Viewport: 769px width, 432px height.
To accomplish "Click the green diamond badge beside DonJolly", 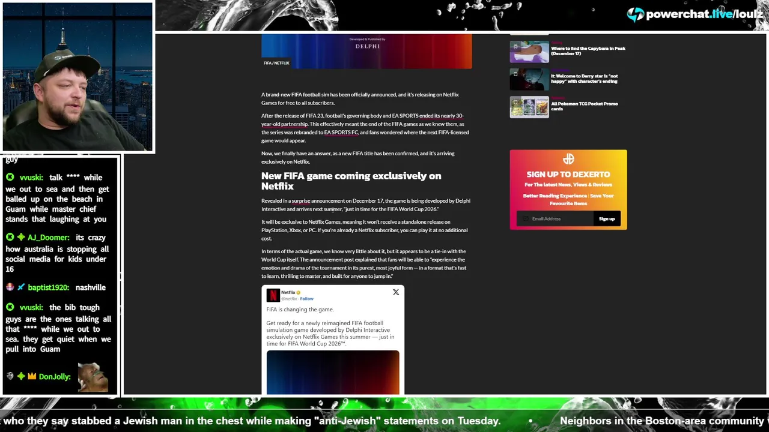I will click(21, 377).
